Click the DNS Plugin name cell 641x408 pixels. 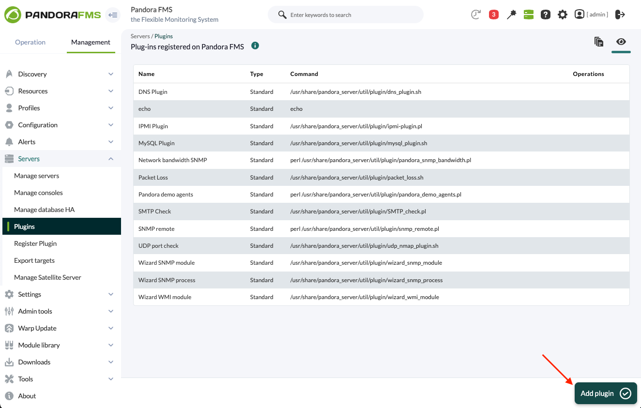click(153, 92)
